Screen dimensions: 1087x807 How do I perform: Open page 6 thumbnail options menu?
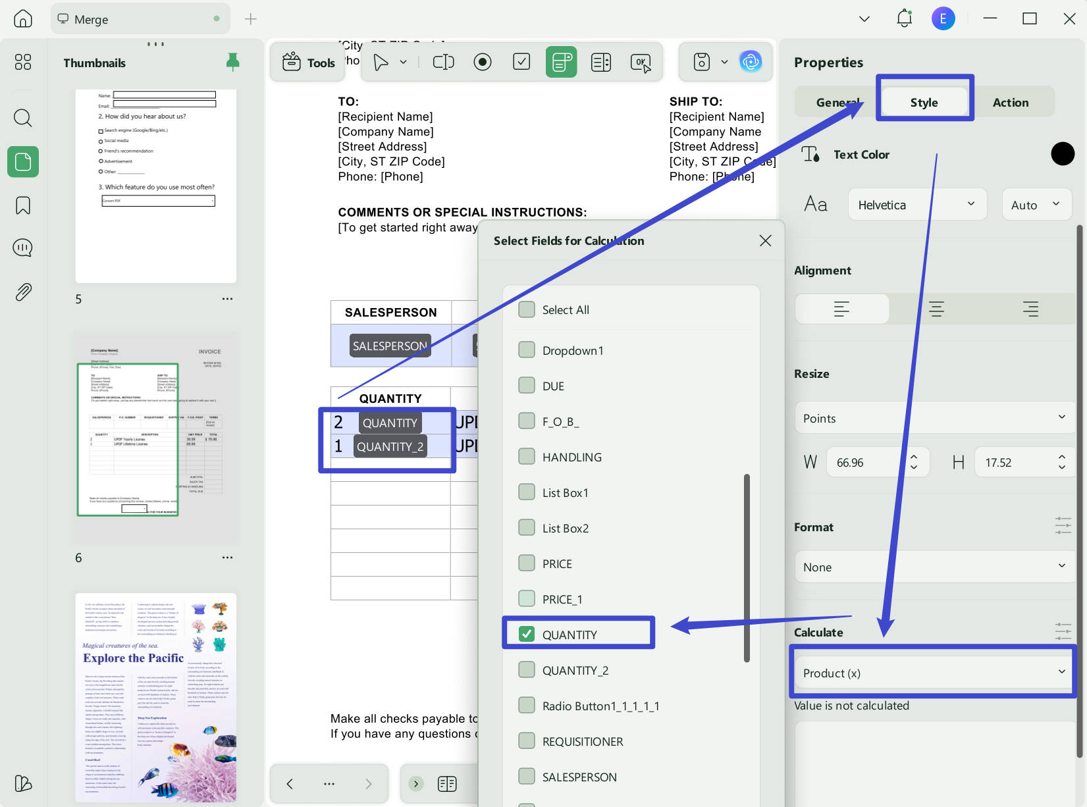227,558
